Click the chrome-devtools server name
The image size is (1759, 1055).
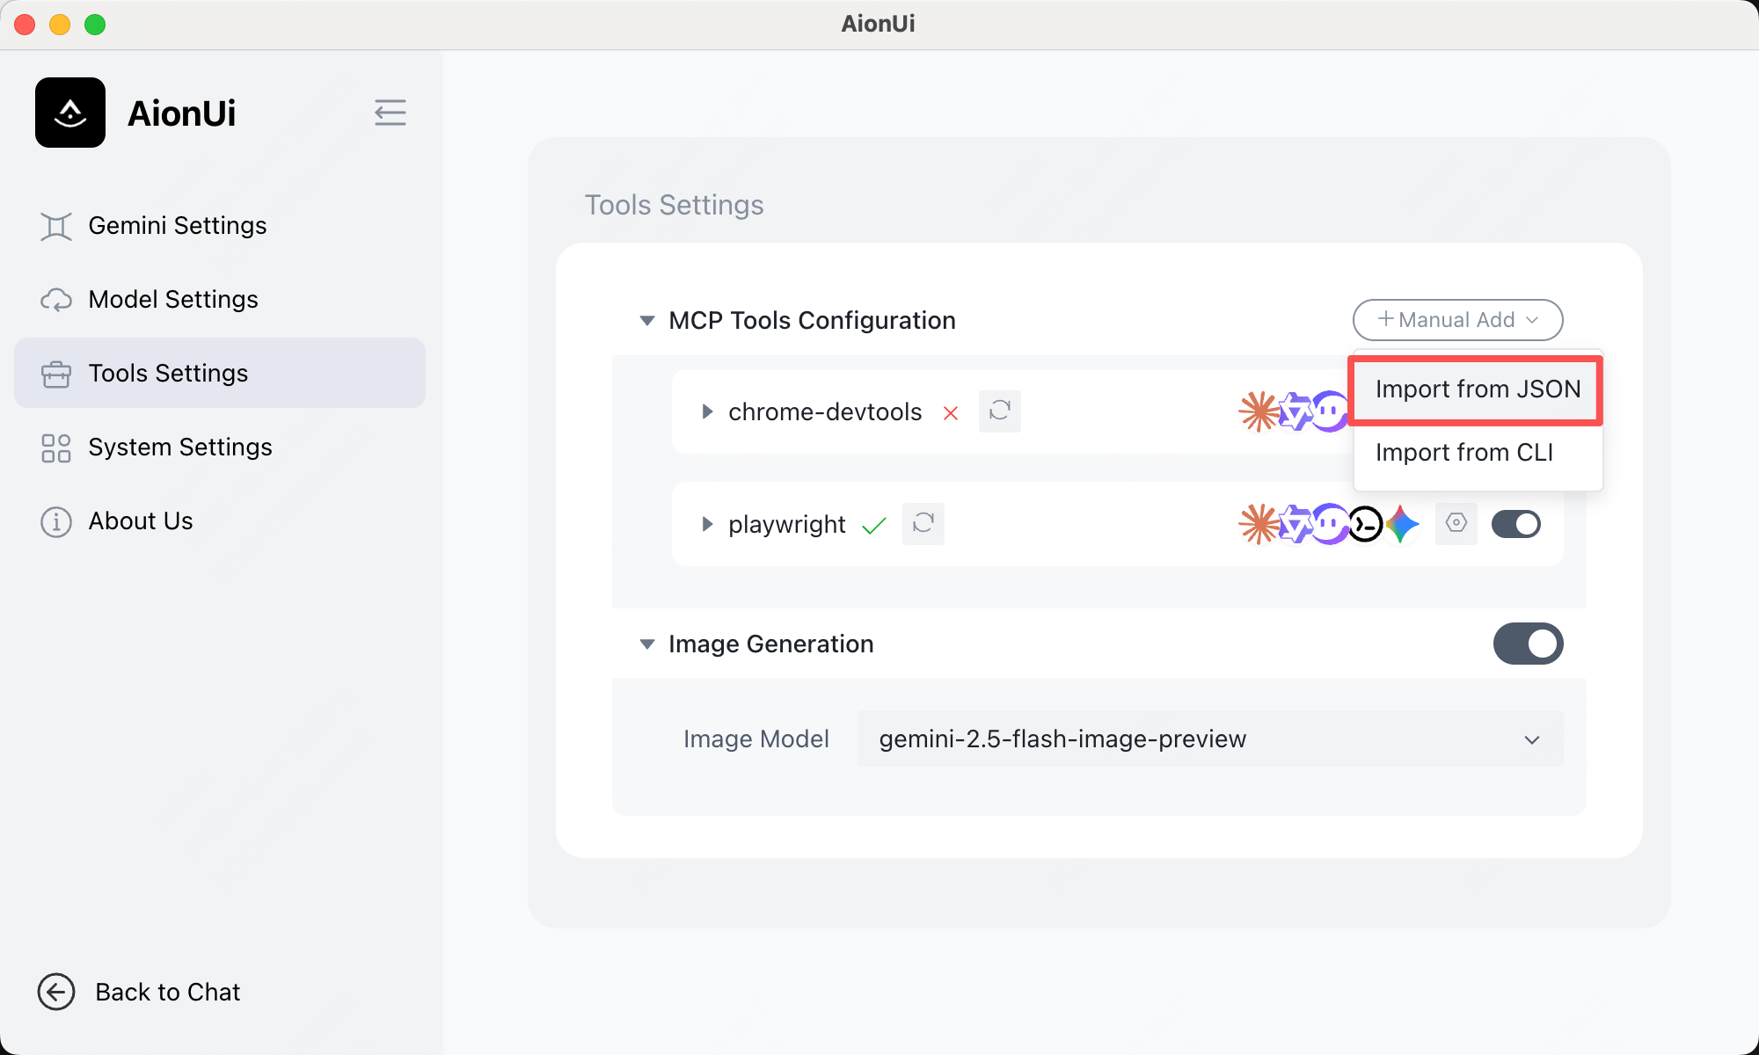tap(825, 411)
